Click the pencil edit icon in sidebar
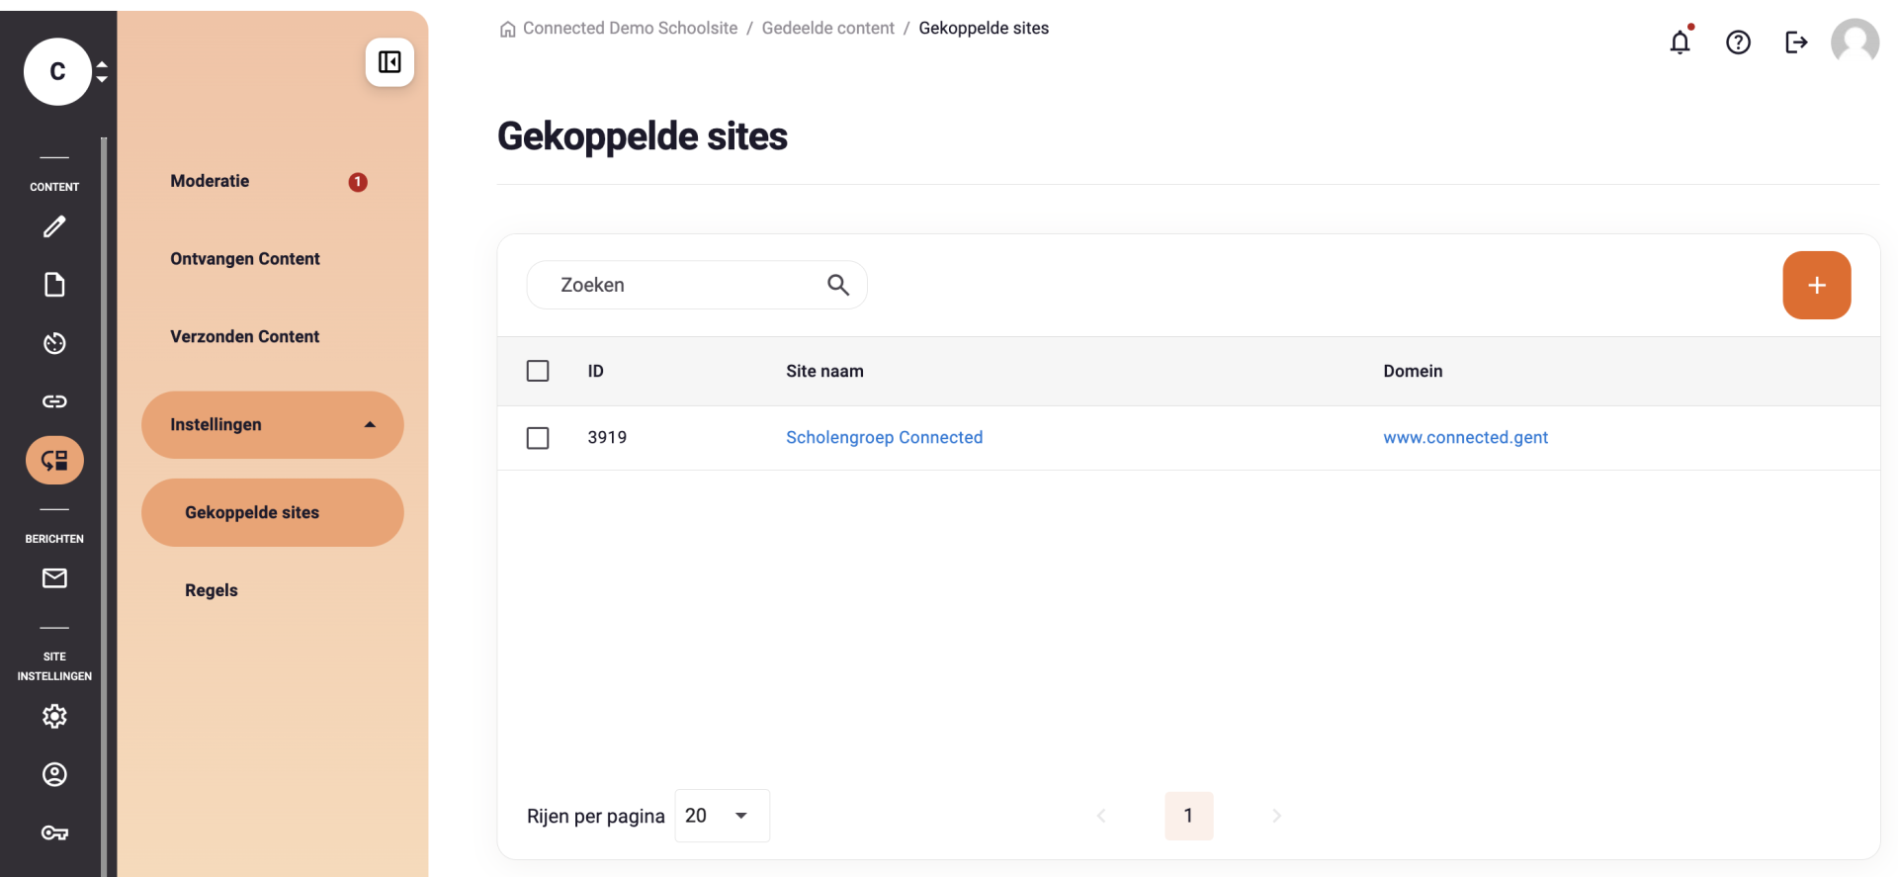The image size is (1898, 877). [x=54, y=226]
